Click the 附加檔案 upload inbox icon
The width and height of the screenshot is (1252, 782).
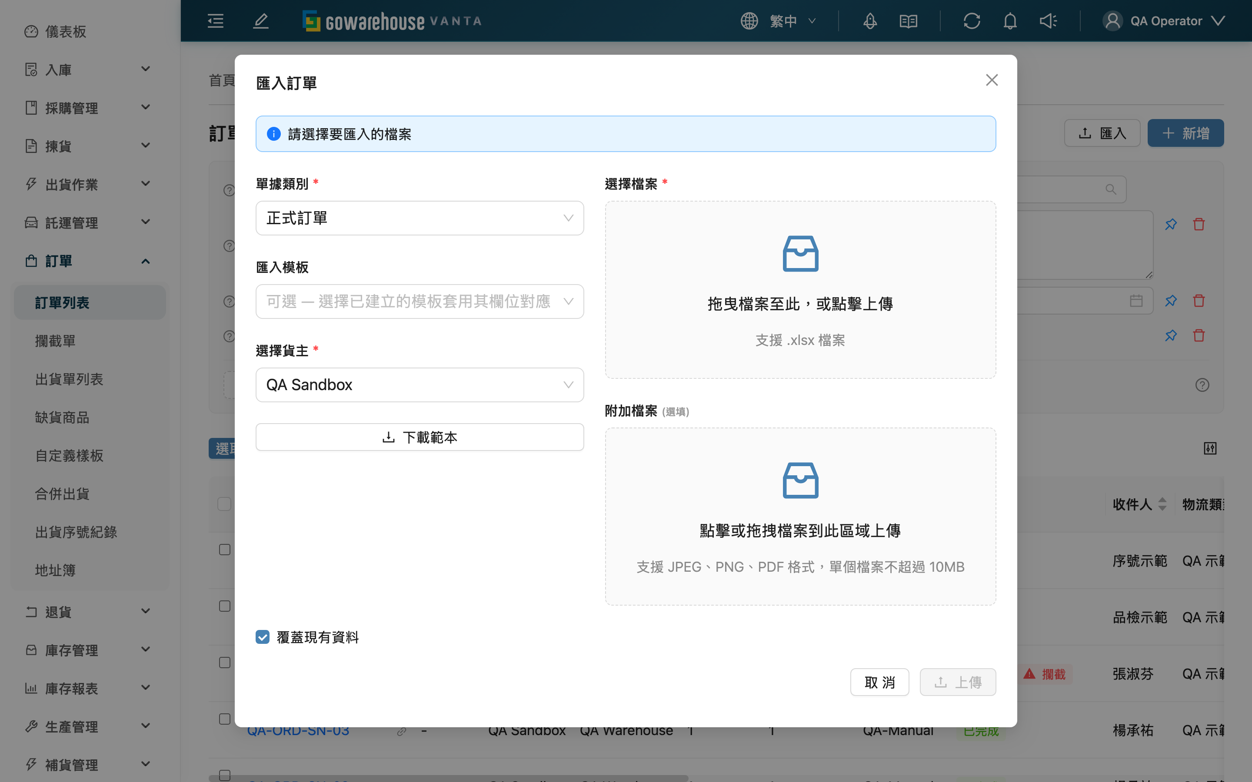pyautogui.click(x=800, y=480)
